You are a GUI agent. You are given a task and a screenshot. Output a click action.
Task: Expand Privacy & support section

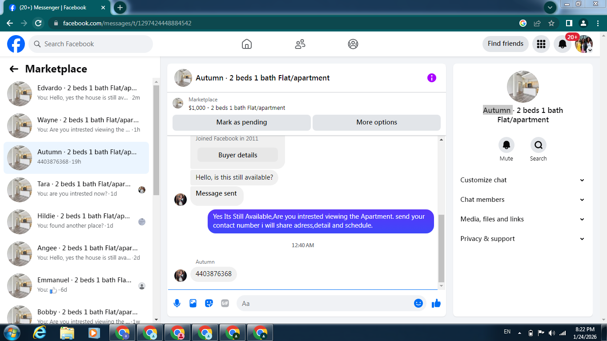(x=523, y=239)
